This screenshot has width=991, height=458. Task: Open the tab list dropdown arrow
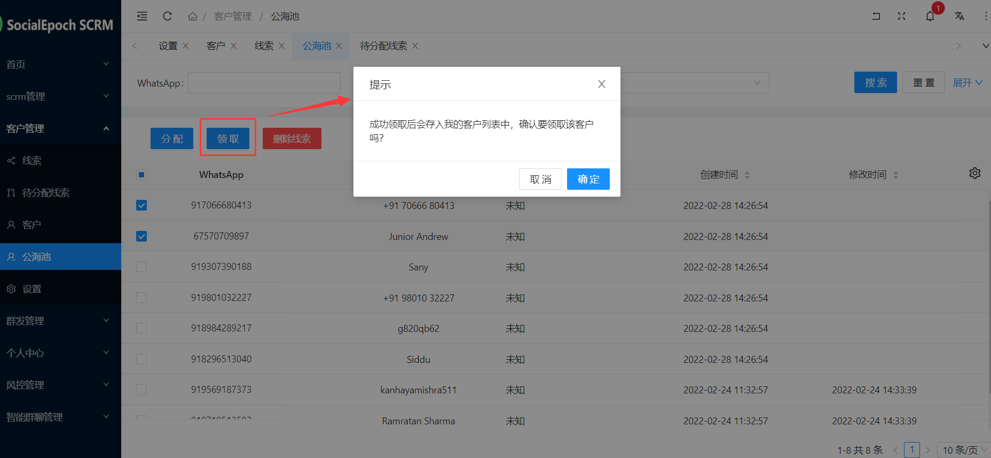click(986, 46)
